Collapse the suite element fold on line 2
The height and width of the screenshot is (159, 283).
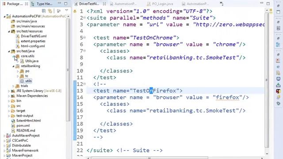click(x=84, y=18)
